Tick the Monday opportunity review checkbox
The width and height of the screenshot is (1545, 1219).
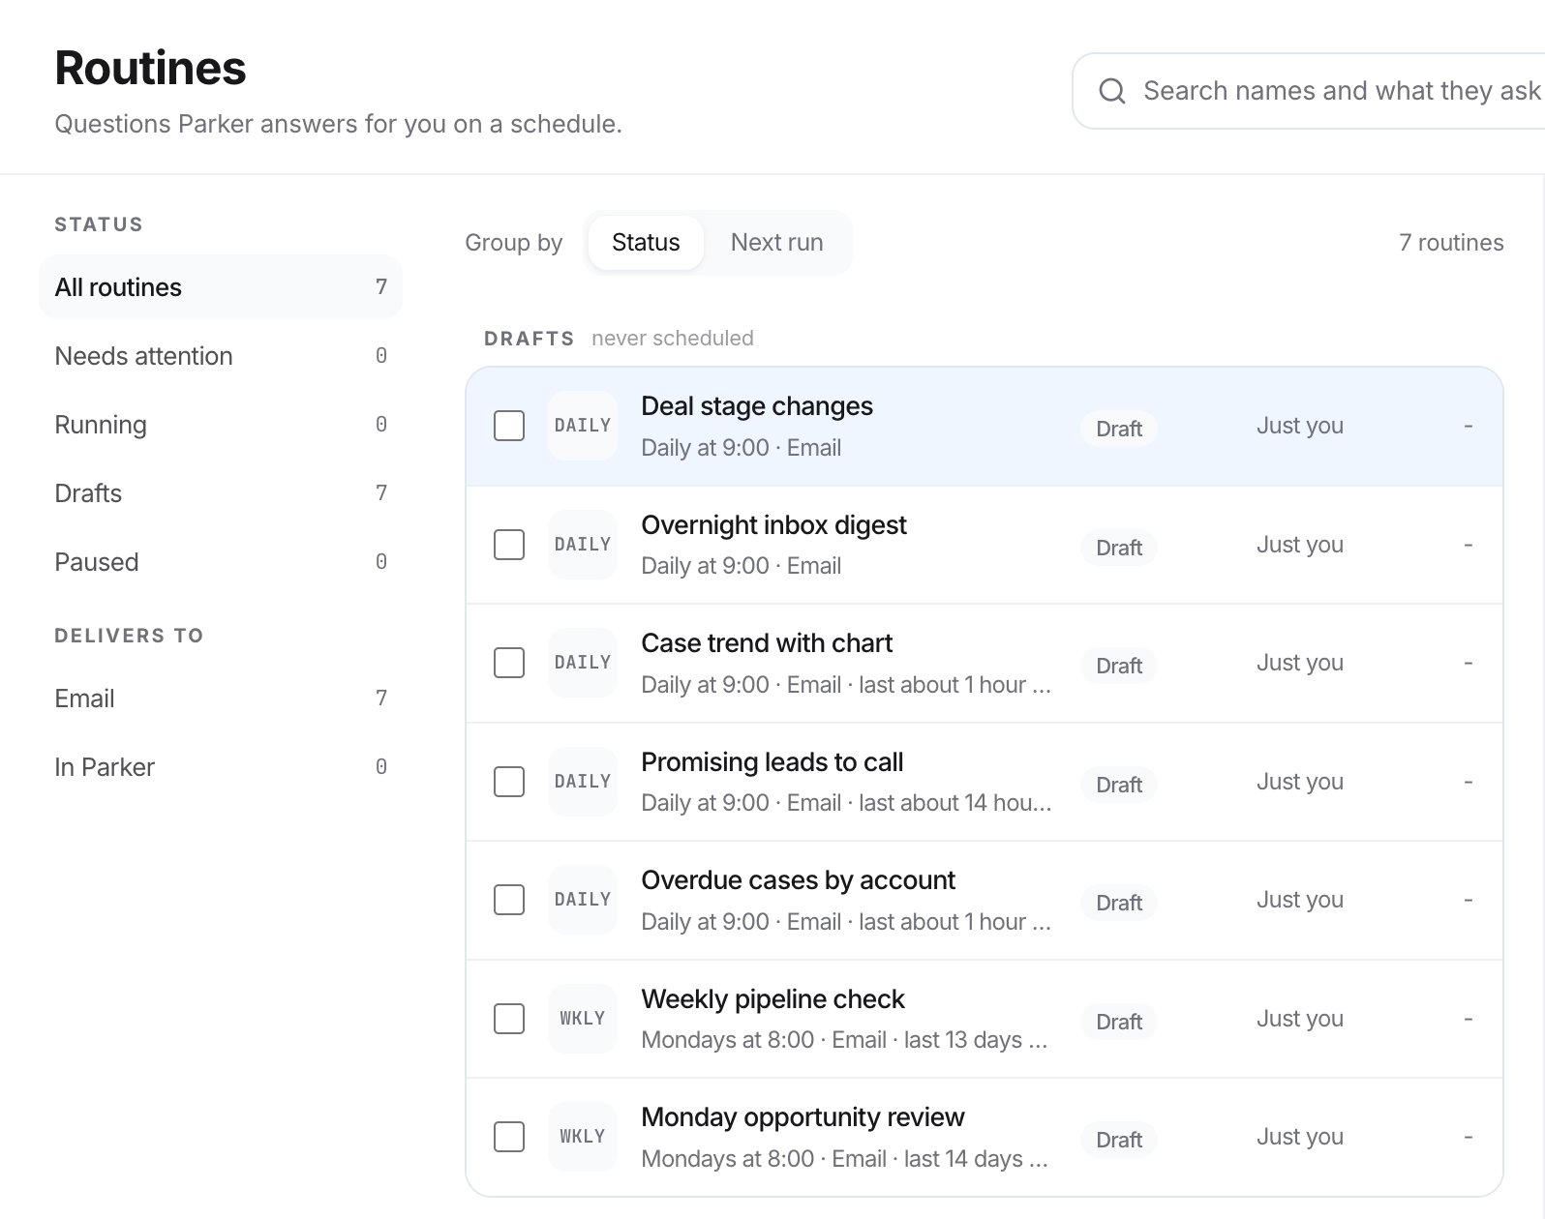509,1137
